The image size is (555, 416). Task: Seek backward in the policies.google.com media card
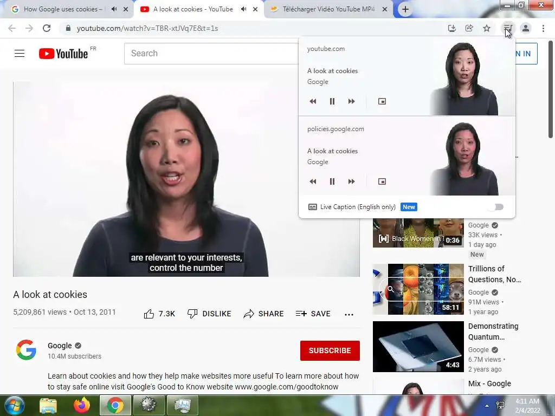[x=313, y=181]
